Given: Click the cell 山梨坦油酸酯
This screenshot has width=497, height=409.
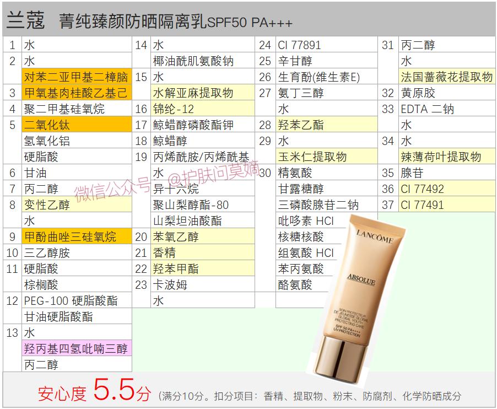Looking at the screenshot, I should (x=203, y=220).
